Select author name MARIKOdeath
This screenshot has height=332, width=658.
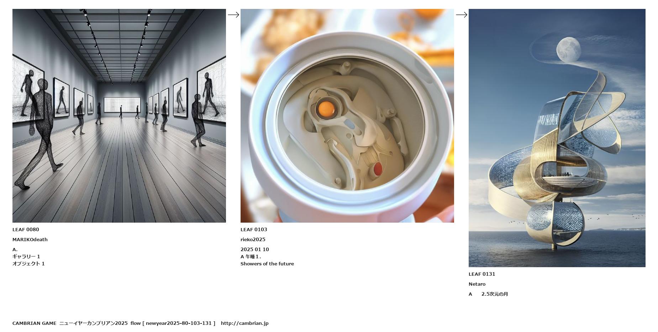click(x=30, y=239)
